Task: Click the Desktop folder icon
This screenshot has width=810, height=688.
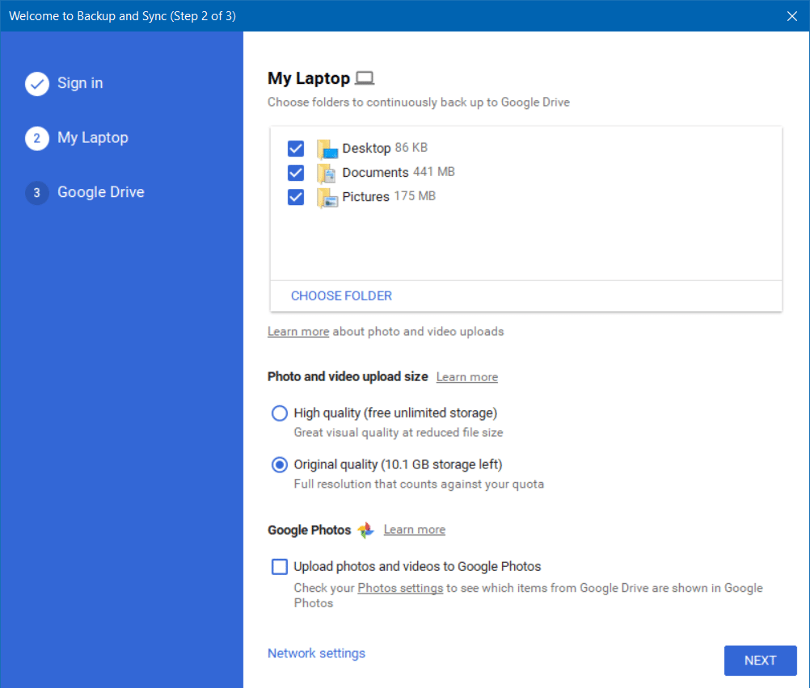Action: [x=327, y=149]
